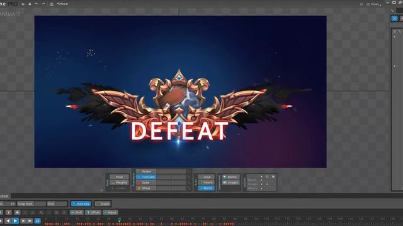403x226 pixels.
Task: Click the blue highlighted icon in right panel
Action: click(394, 18)
